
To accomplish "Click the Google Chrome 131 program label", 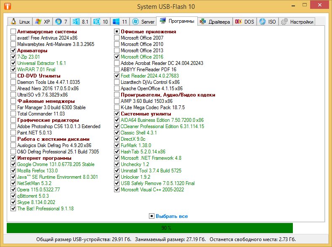I will tap(56, 164).
